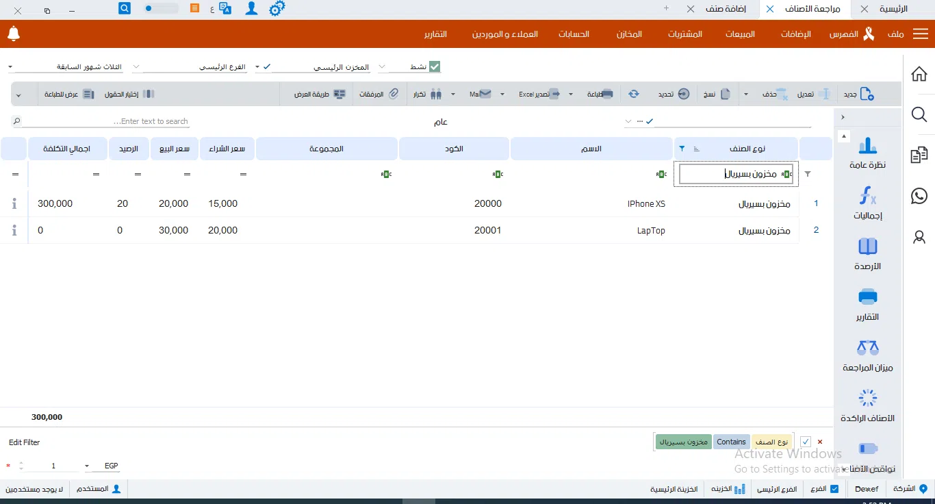Click the Copy (نسخ) toolbar icon
The image size is (935, 504).
coord(726,94)
